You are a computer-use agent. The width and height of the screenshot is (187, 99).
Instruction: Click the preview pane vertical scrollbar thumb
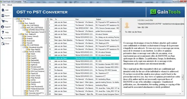tap(182, 77)
